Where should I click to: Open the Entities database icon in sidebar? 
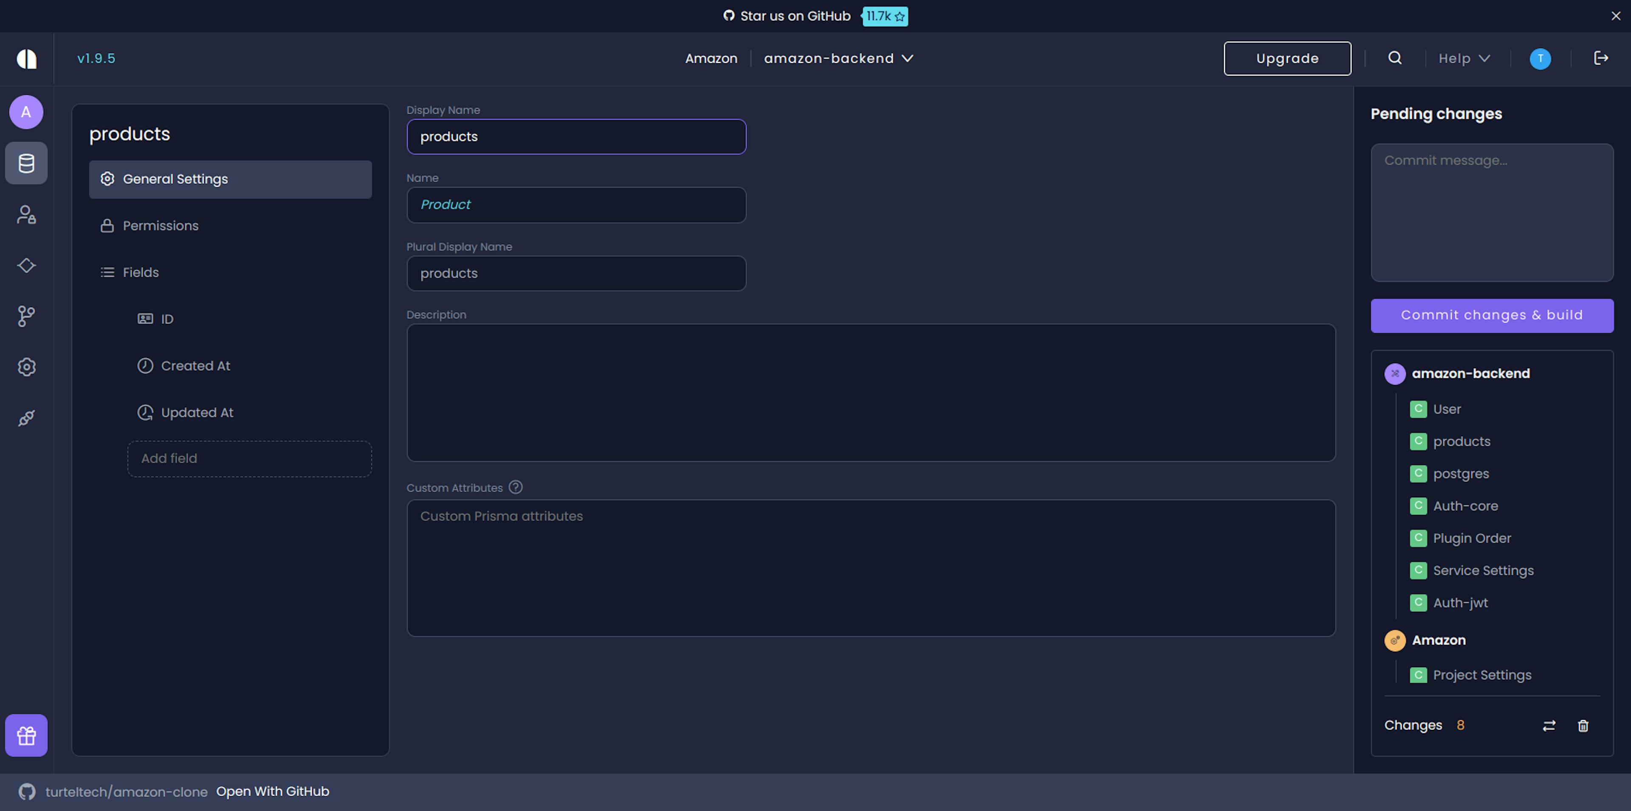[x=26, y=163]
